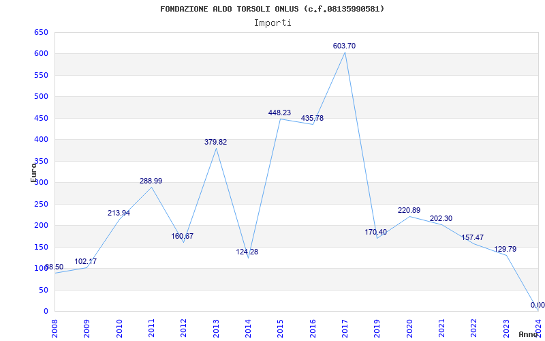545x341 pixels.
Task: Click the 450 y-axis tick label
Action: pos(41,118)
